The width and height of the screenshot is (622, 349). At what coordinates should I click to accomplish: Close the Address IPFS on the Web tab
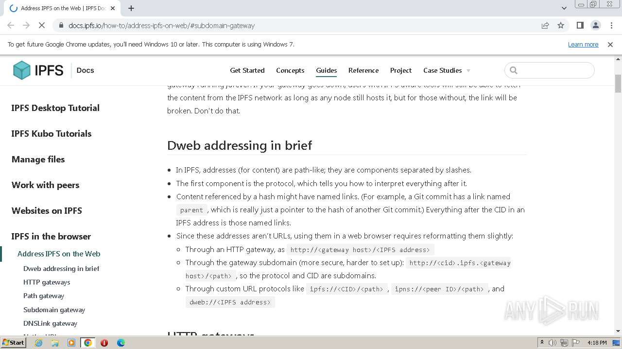click(113, 8)
